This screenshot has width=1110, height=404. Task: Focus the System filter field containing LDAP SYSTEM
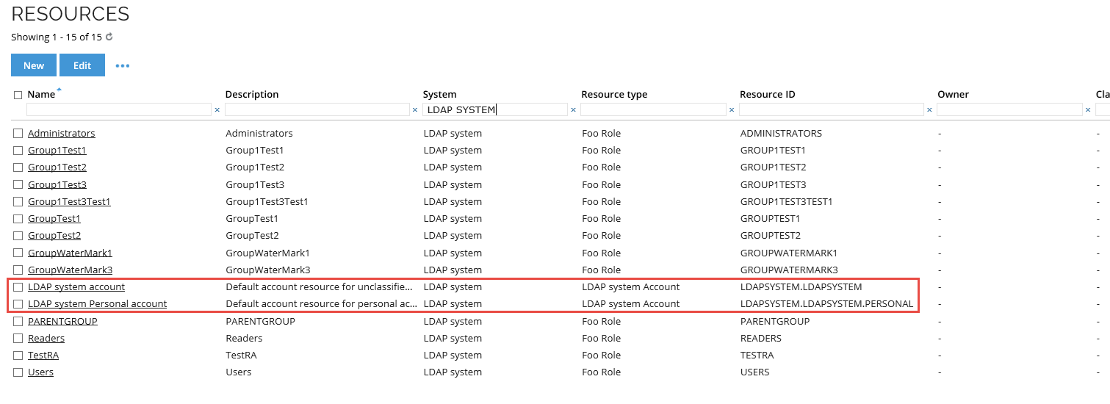(x=496, y=109)
